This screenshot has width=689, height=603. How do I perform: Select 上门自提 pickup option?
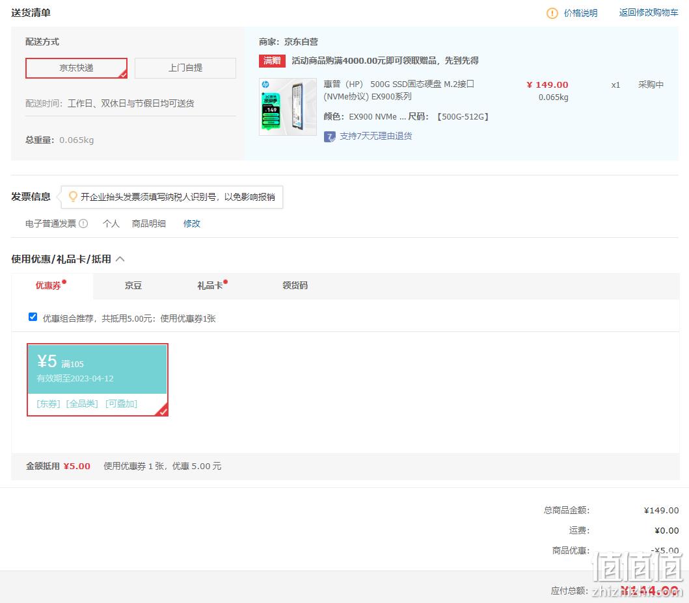[x=185, y=68]
